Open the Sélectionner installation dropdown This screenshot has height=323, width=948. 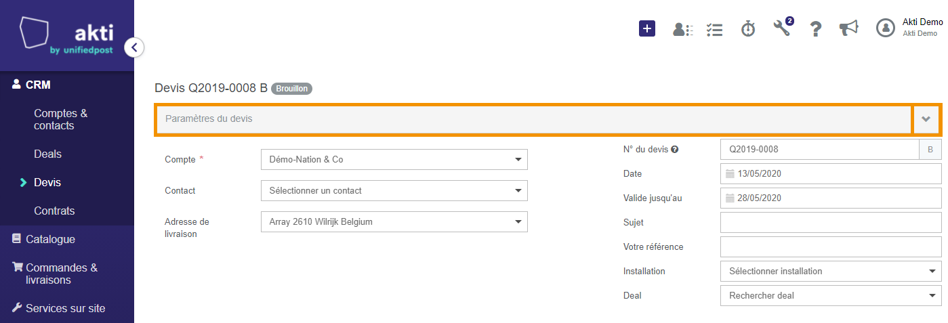point(831,272)
